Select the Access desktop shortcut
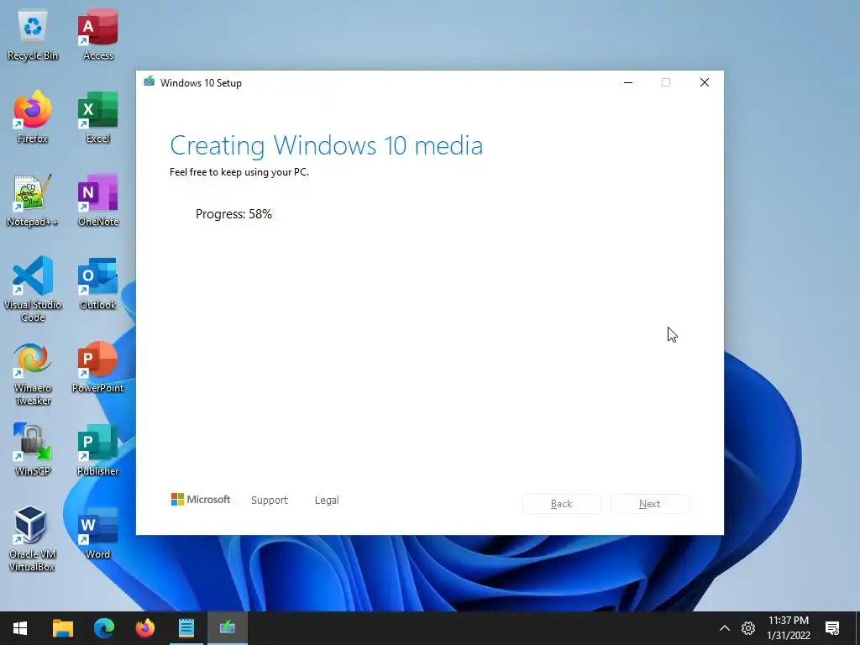 coord(97,35)
